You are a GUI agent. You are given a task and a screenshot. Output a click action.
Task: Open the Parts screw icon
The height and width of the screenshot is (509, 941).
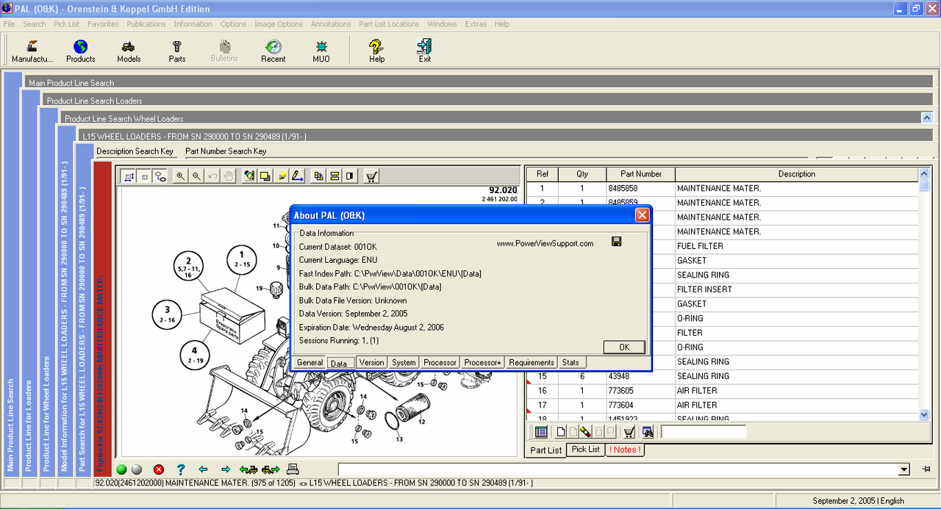(x=177, y=51)
